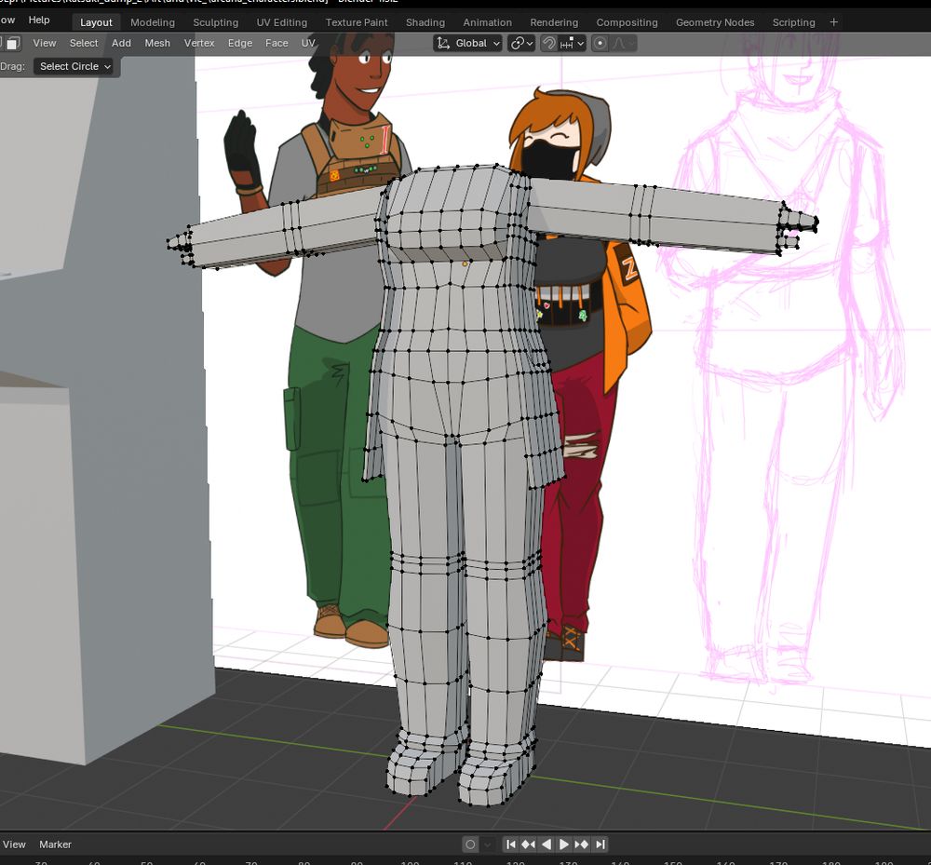Open the timeline Marker menu

tap(55, 845)
